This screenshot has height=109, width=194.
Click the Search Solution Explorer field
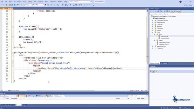coord(172,14)
